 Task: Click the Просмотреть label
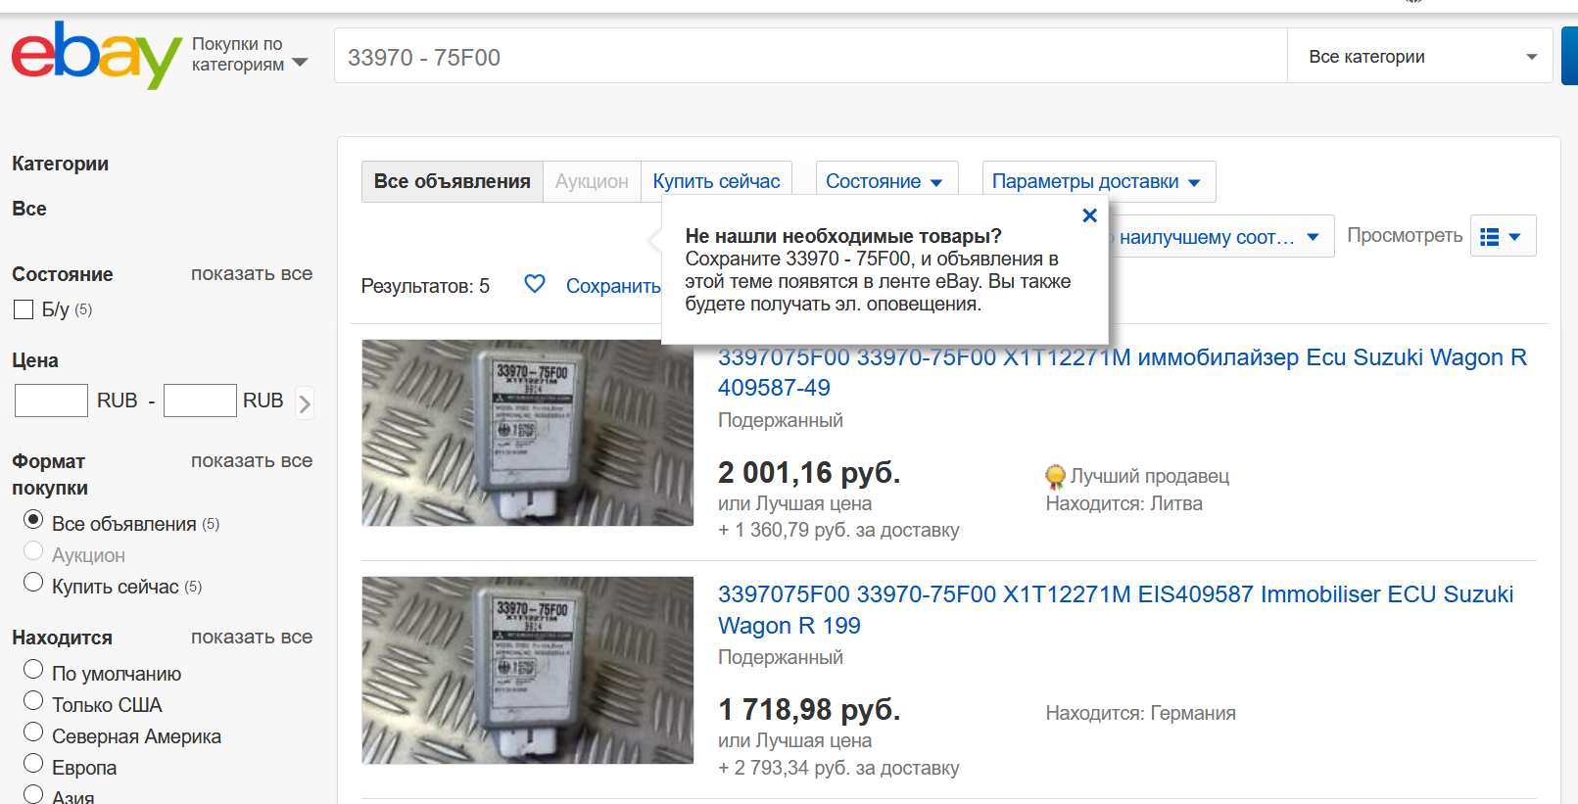tap(1405, 235)
